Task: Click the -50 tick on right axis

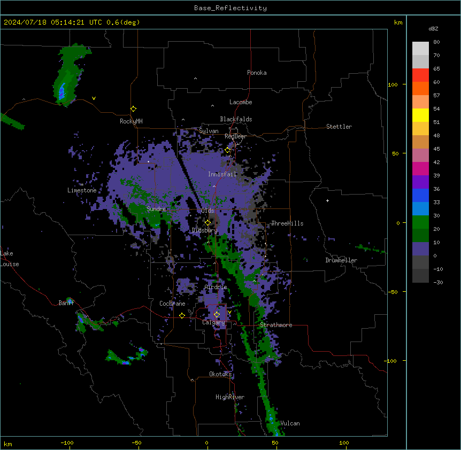Action: 393,292
